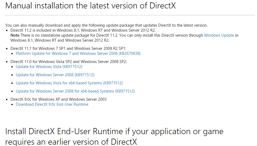This screenshot has height=146, width=257.
Task: Open the non-x64 Update for Windows Server 2008 link
Action: (55, 75)
